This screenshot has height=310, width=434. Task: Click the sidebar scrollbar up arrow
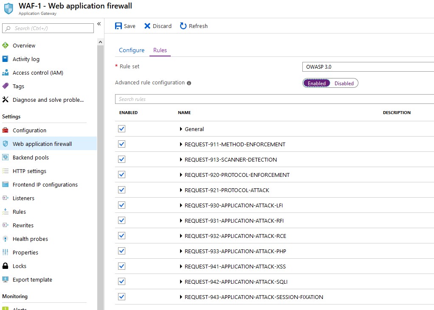pos(100,42)
